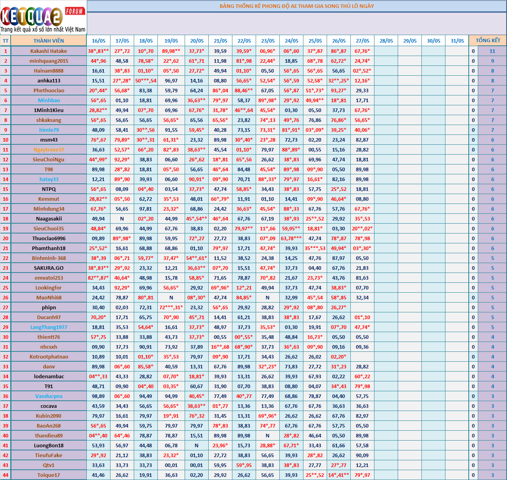Click emvatoi213's 16/05 cell 82**,87*
The height and width of the screenshot is (480, 507).
click(98, 278)
